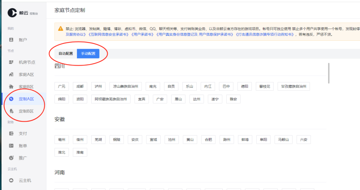Click the 机房节点 sidebar icon
The width and height of the screenshot is (360, 190).
[x=11, y=62]
